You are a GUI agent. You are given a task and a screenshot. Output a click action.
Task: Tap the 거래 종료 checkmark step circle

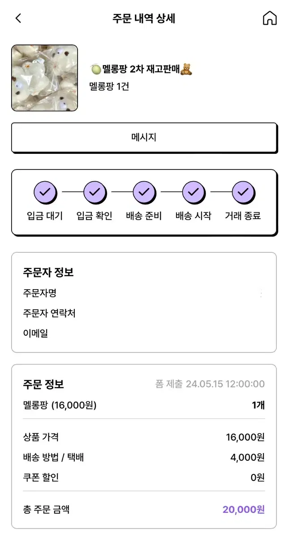[243, 192]
